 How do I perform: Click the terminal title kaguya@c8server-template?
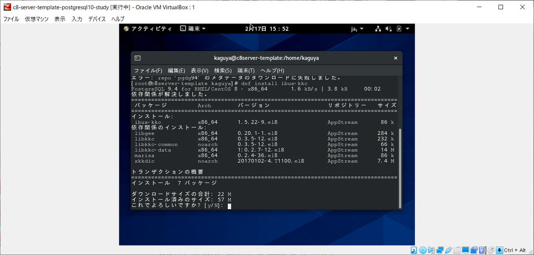[266, 58]
